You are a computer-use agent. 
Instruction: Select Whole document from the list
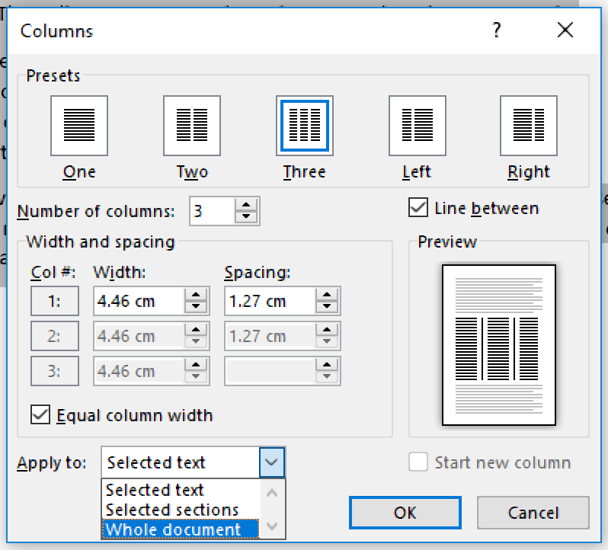point(174,530)
